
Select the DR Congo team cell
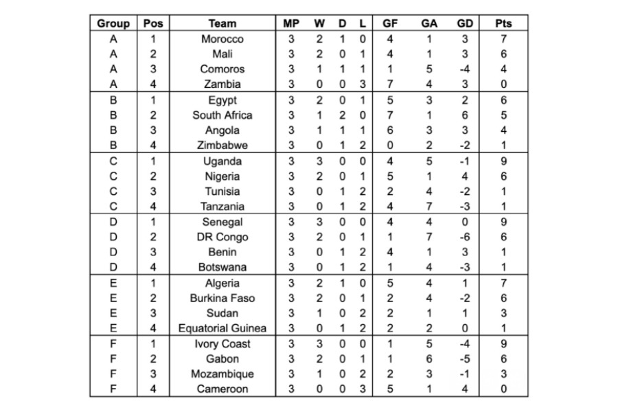(222, 237)
